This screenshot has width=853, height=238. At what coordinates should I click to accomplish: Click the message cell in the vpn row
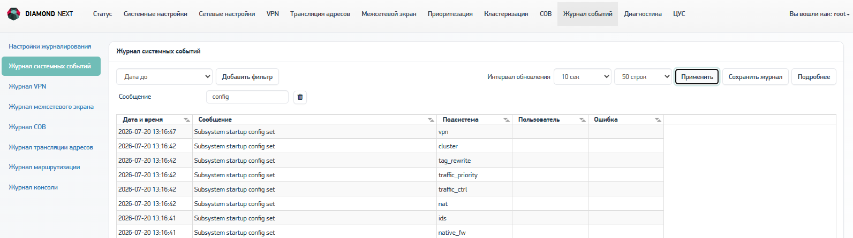tap(314, 132)
